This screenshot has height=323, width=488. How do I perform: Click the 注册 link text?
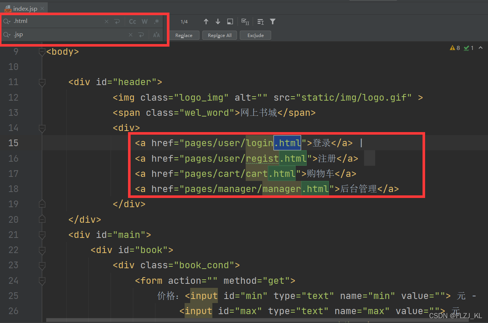(x=327, y=159)
